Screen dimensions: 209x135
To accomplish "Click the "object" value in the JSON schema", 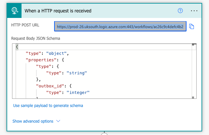I will pyautogui.click(x=57, y=53).
